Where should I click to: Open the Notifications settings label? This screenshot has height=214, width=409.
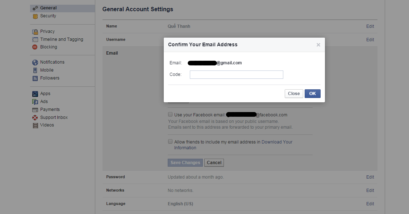pyautogui.click(x=52, y=62)
